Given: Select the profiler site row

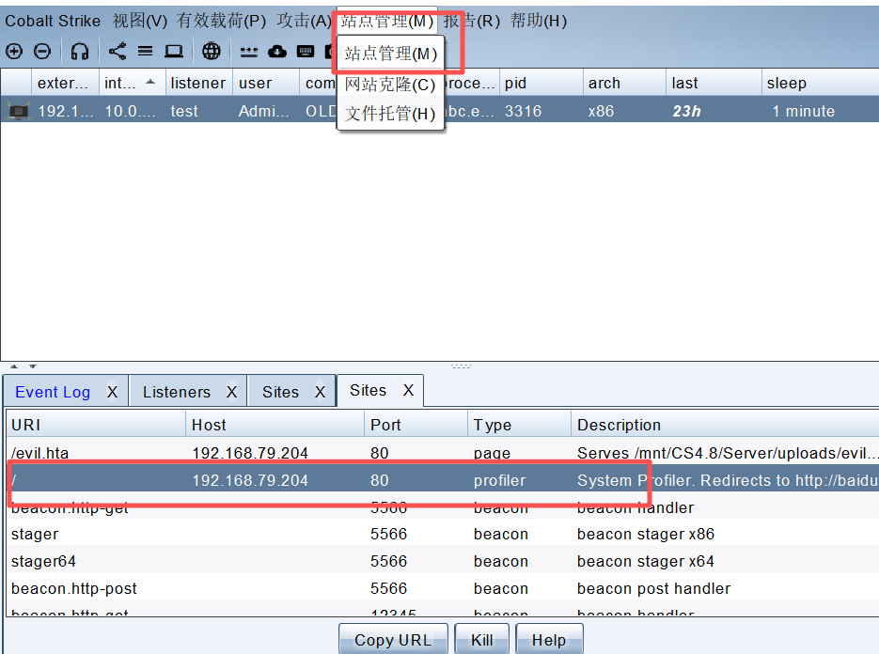Looking at the screenshot, I should pyautogui.click(x=443, y=480).
